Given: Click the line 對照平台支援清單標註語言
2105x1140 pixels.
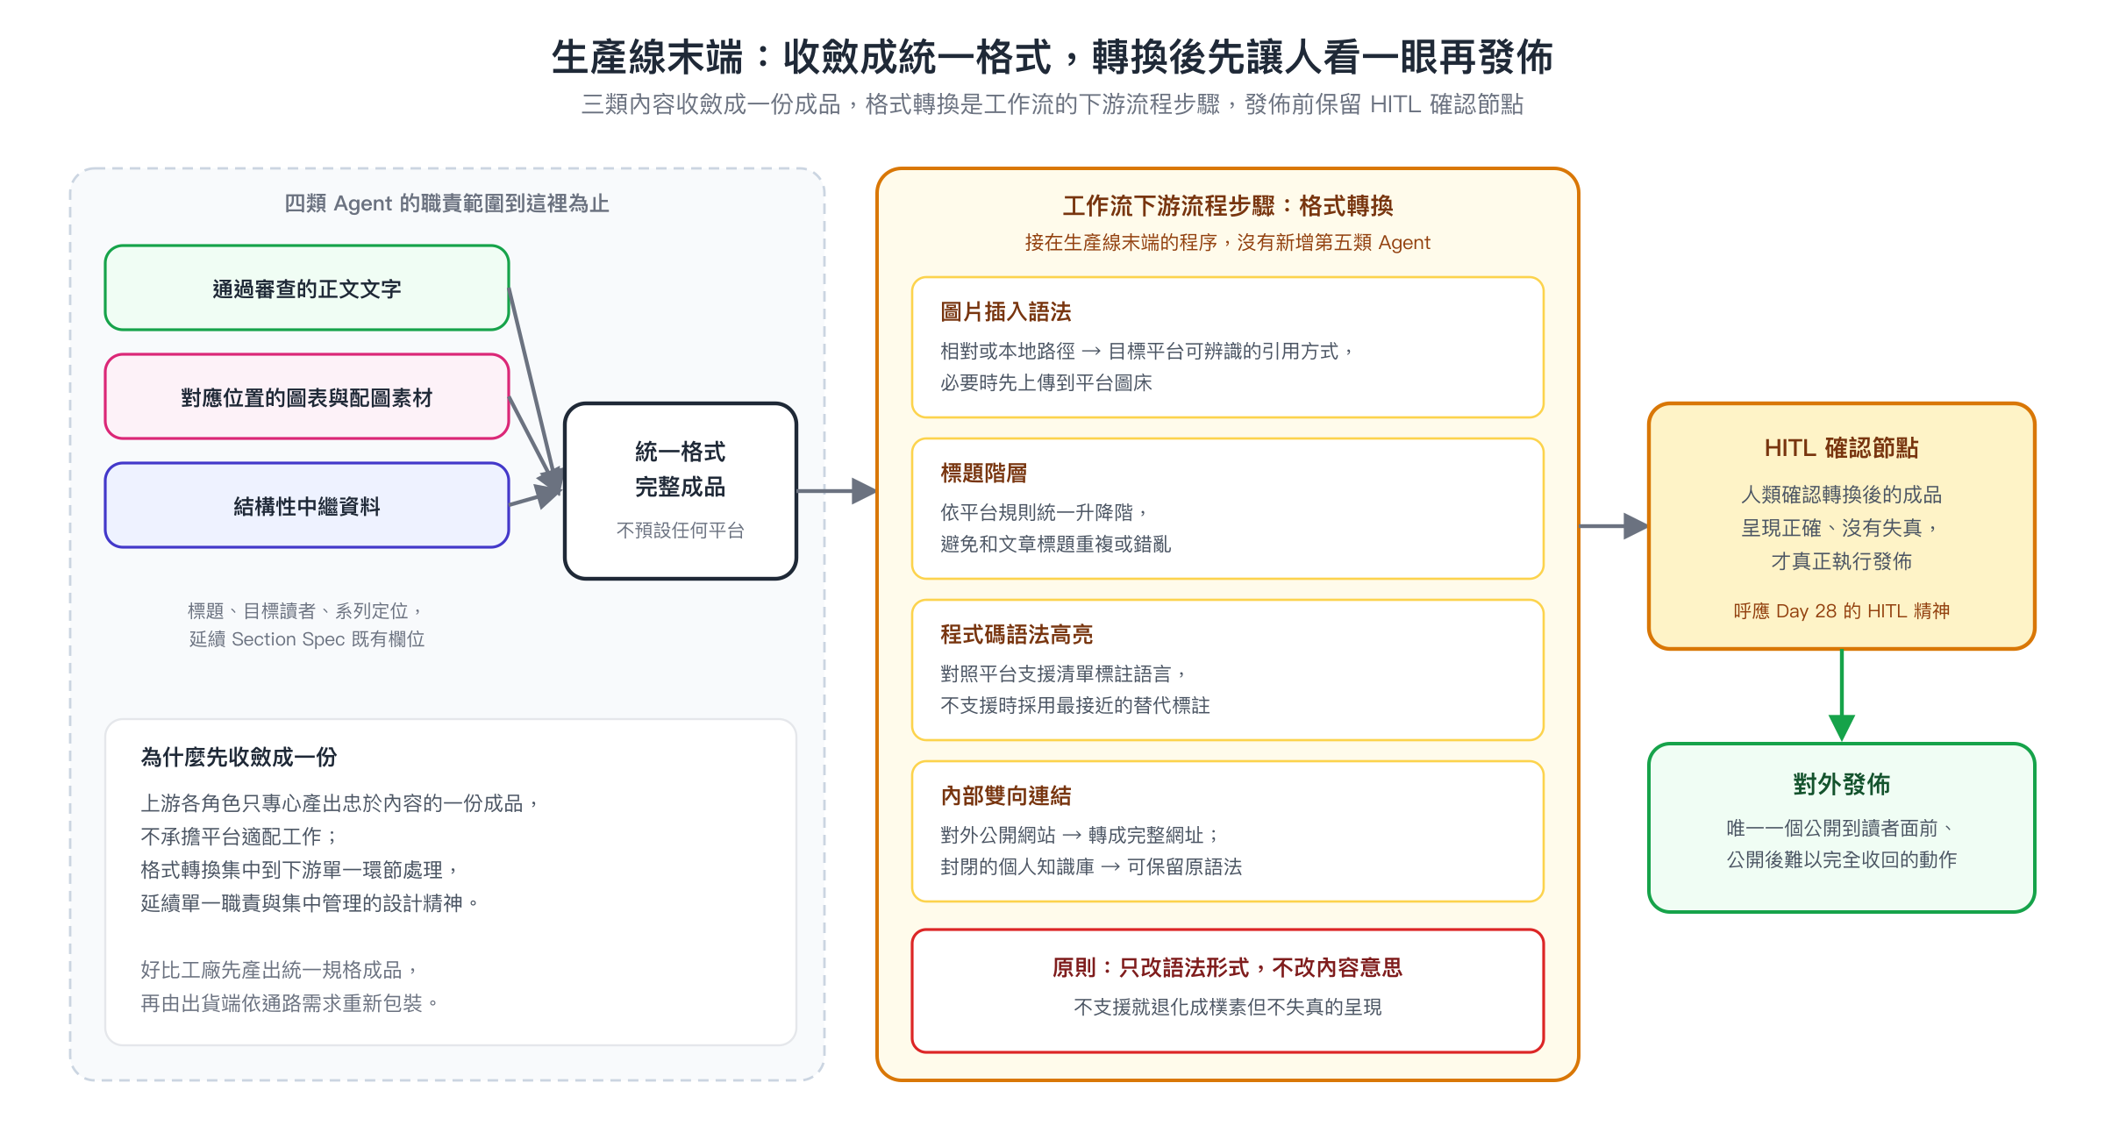Looking at the screenshot, I should coord(1065,674).
